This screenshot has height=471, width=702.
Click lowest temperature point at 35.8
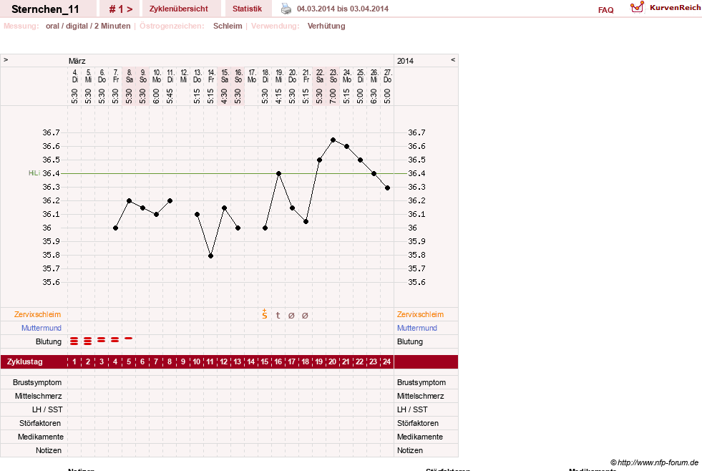(211, 256)
